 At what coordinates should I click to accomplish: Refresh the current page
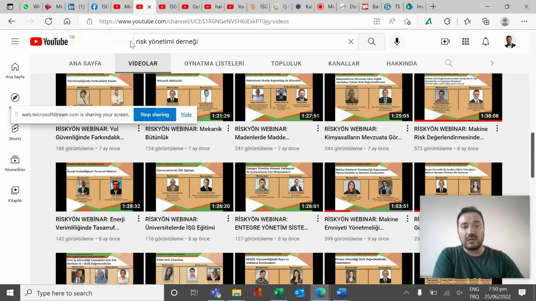point(49,21)
